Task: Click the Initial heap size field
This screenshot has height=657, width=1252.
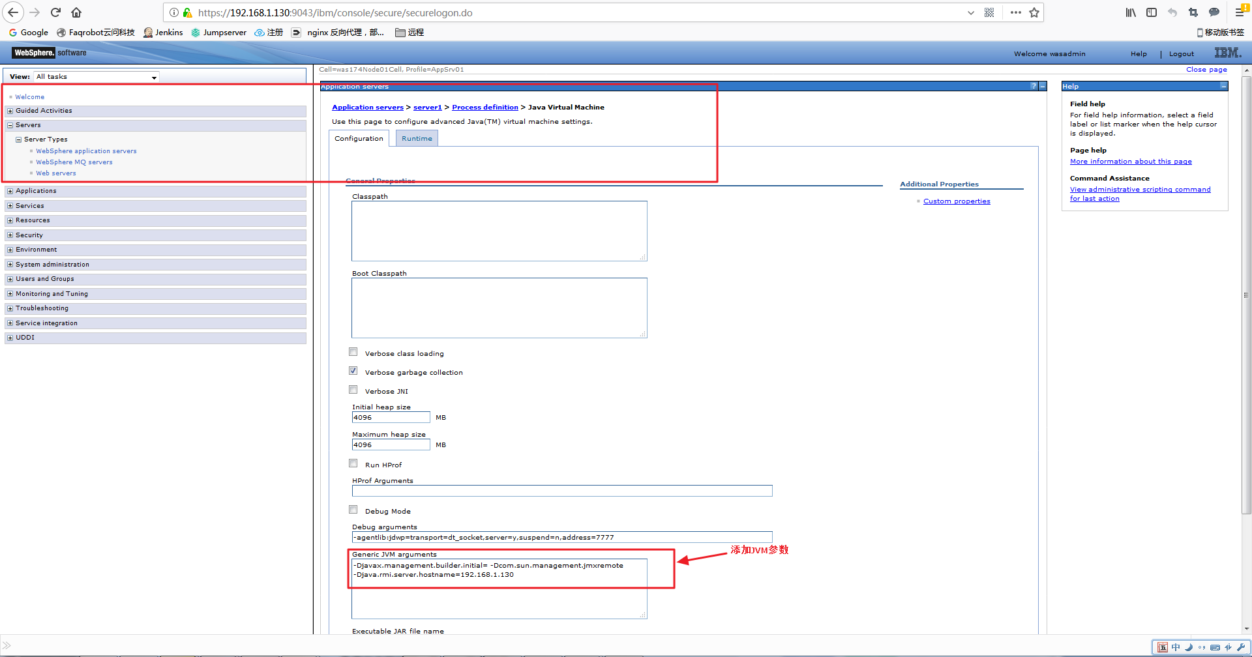Action: 391,417
